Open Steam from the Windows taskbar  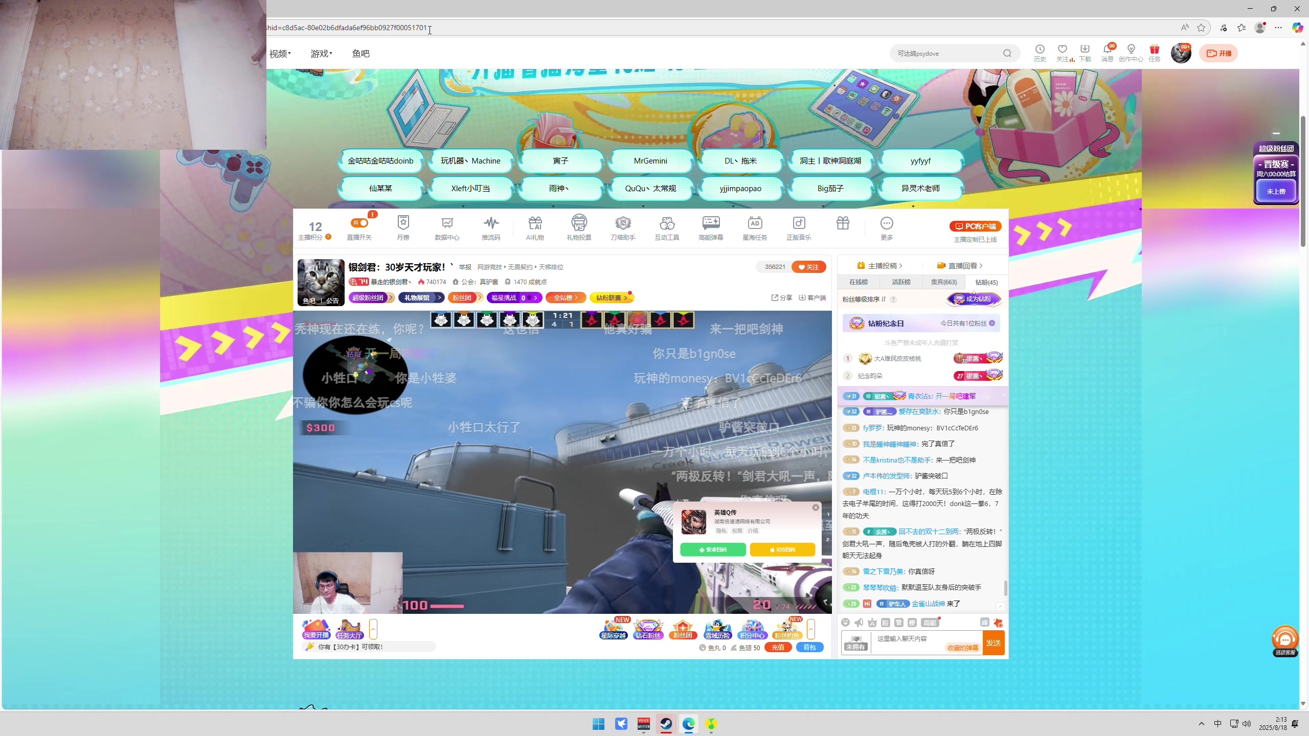tap(666, 724)
